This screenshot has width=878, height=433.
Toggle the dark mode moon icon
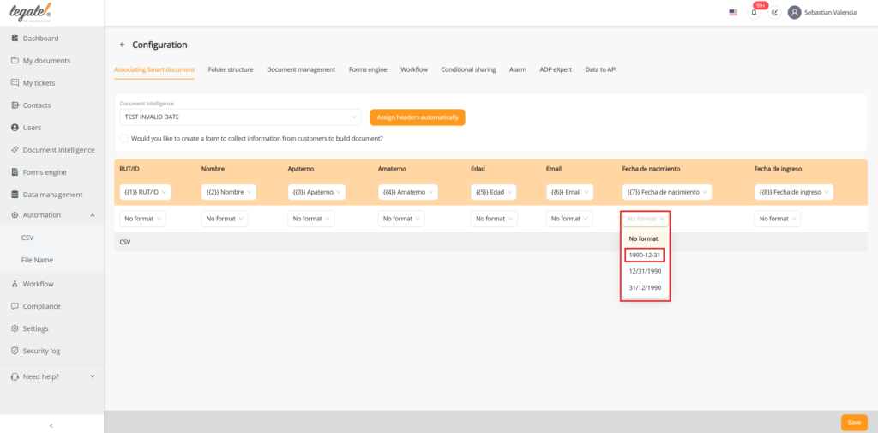[774, 12]
